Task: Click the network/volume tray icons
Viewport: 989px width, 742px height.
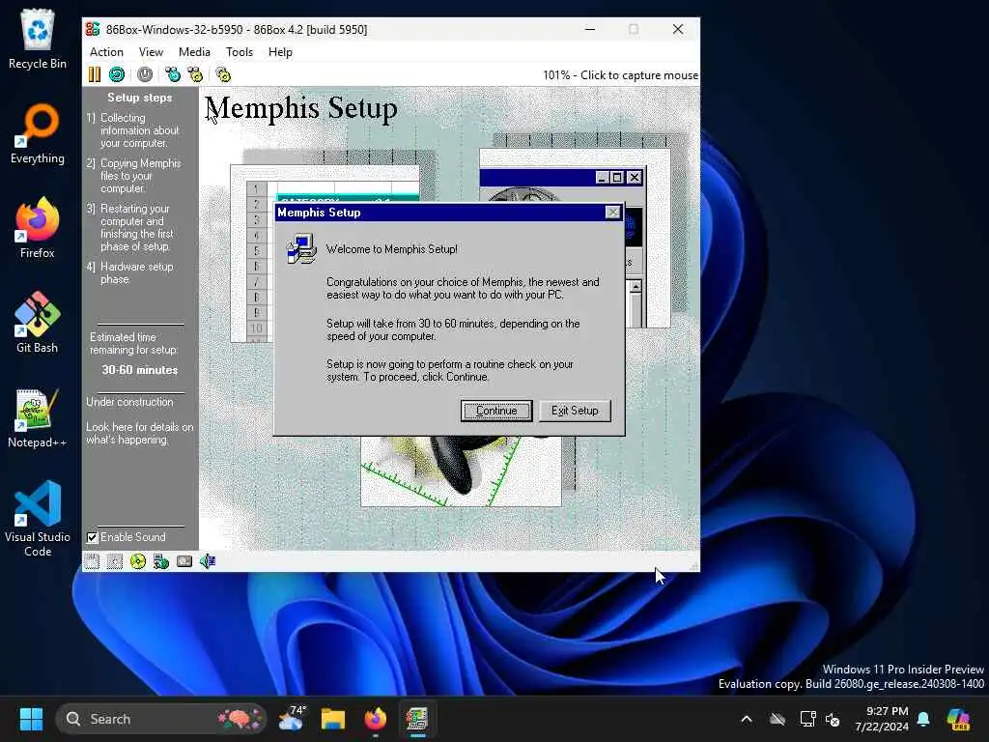Action: [819, 719]
